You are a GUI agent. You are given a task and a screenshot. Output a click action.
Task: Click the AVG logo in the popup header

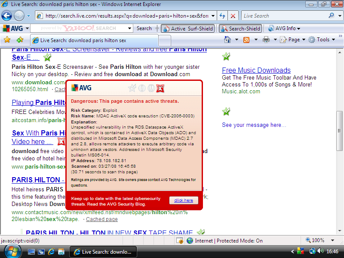coord(81,88)
